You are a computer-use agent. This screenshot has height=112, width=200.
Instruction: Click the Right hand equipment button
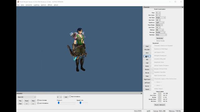147,79
